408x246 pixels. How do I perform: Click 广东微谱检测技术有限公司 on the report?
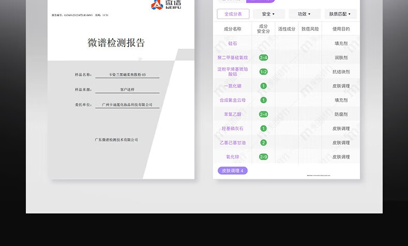116,140
